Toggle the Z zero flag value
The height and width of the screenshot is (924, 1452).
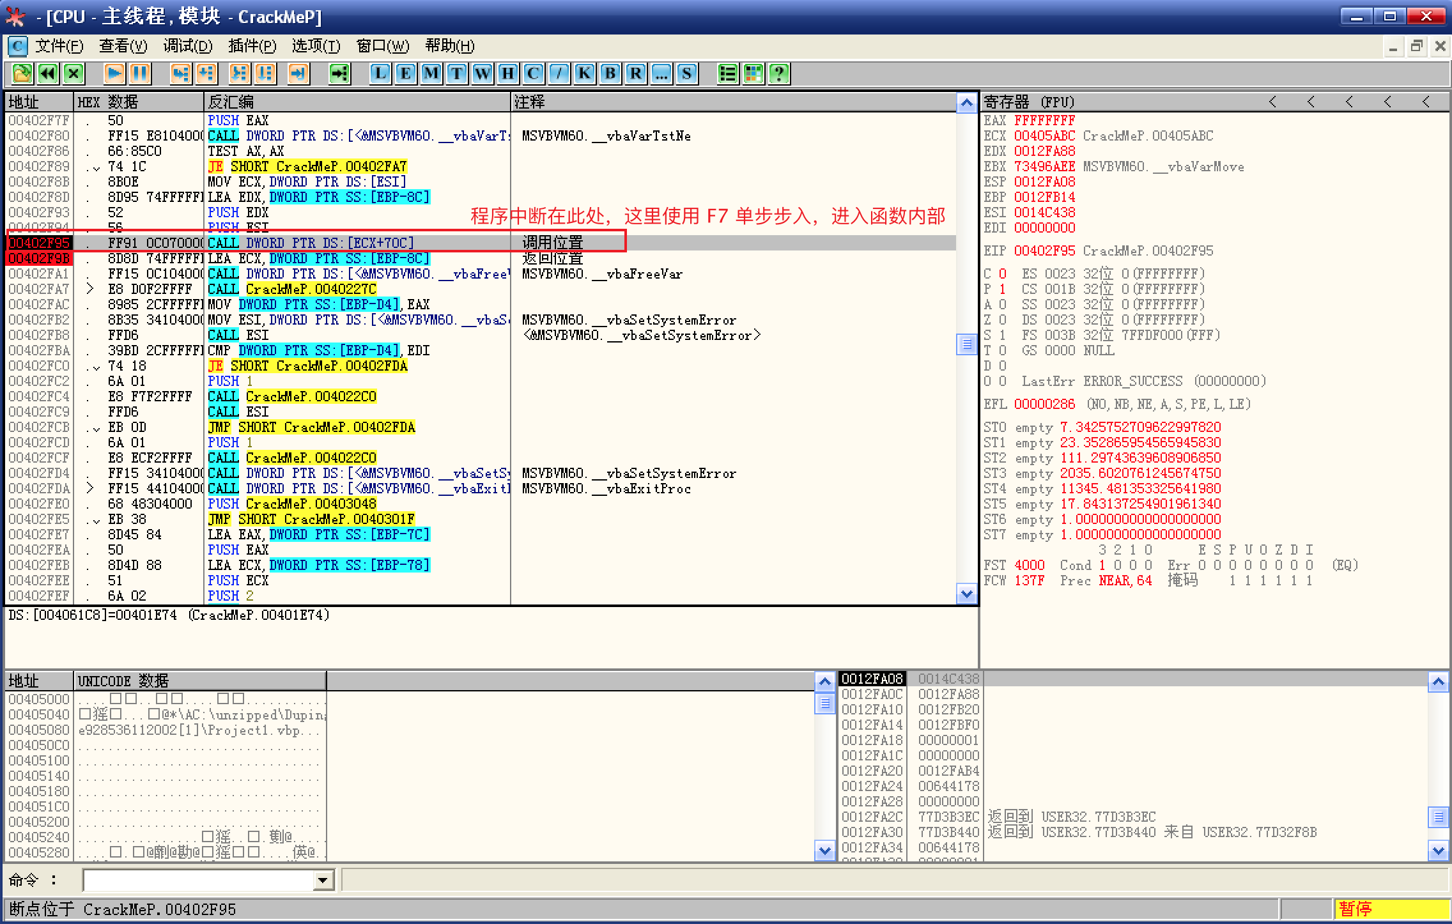1002,320
